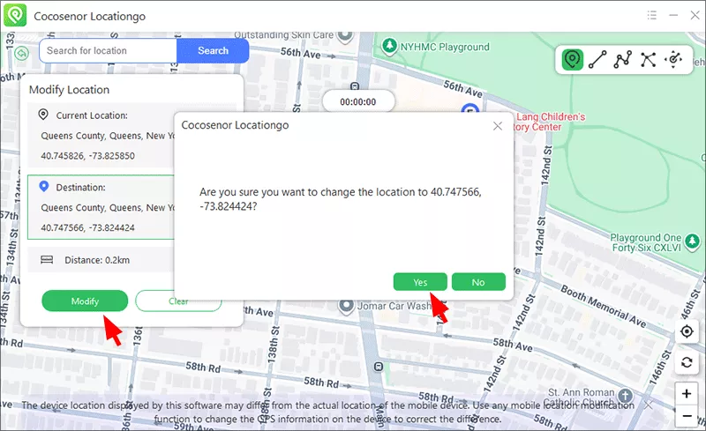Focus the Search for location field
This screenshot has height=431, width=706.
pyautogui.click(x=108, y=50)
